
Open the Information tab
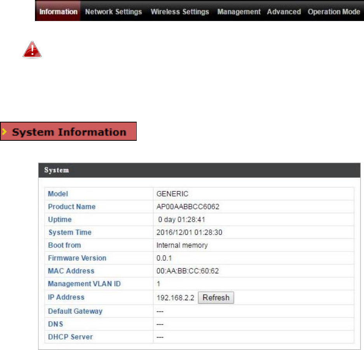point(58,12)
